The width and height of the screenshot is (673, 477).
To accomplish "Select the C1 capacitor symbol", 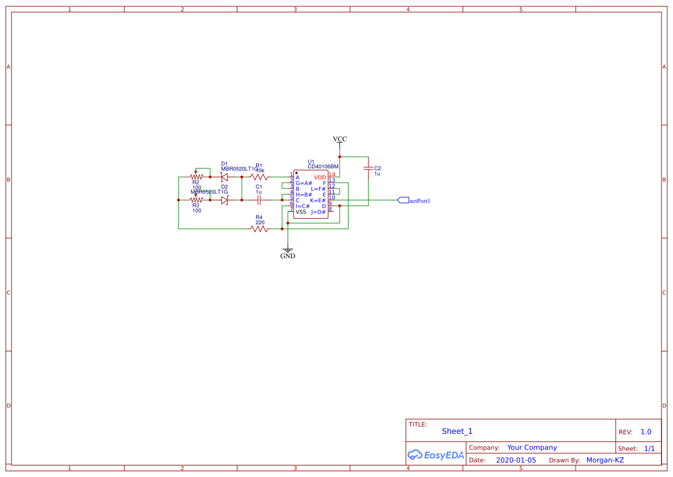I will pyautogui.click(x=259, y=200).
